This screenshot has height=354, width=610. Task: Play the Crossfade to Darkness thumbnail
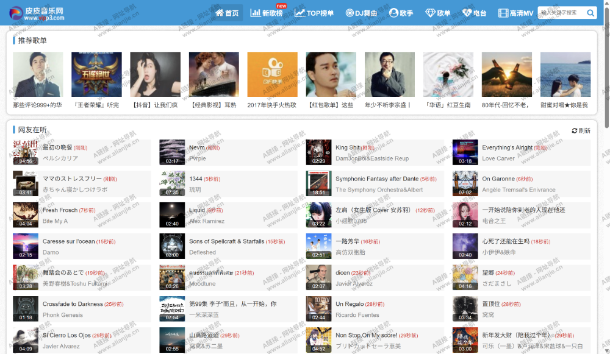click(26, 309)
